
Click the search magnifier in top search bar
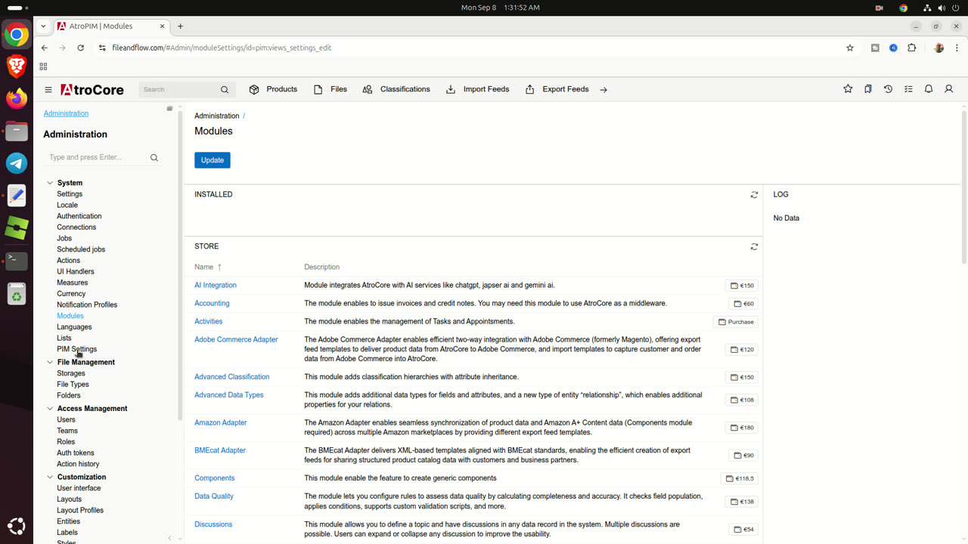[x=225, y=89]
